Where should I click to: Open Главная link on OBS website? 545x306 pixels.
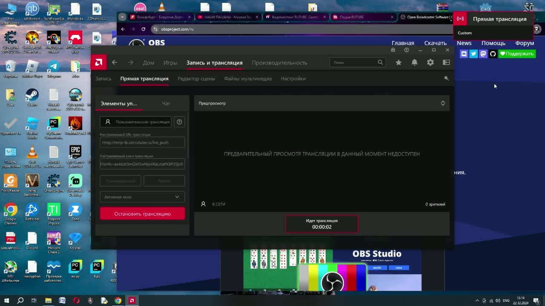point(403,43)
